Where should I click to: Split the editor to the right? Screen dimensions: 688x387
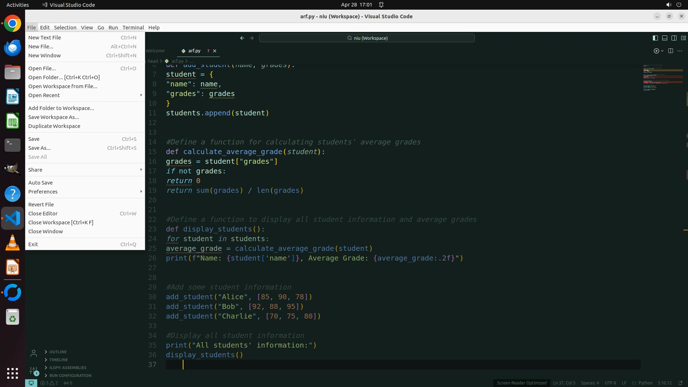click(x=670, y=51)
